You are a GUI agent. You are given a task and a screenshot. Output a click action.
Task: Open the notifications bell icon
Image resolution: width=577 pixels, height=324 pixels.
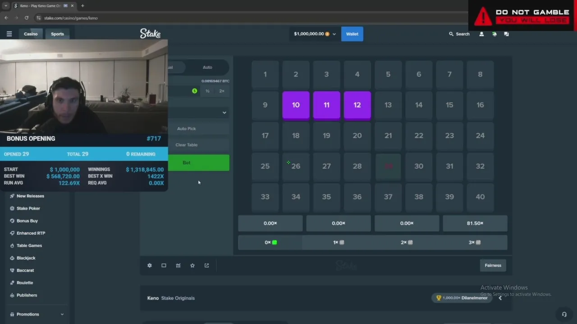pos(494,34)
